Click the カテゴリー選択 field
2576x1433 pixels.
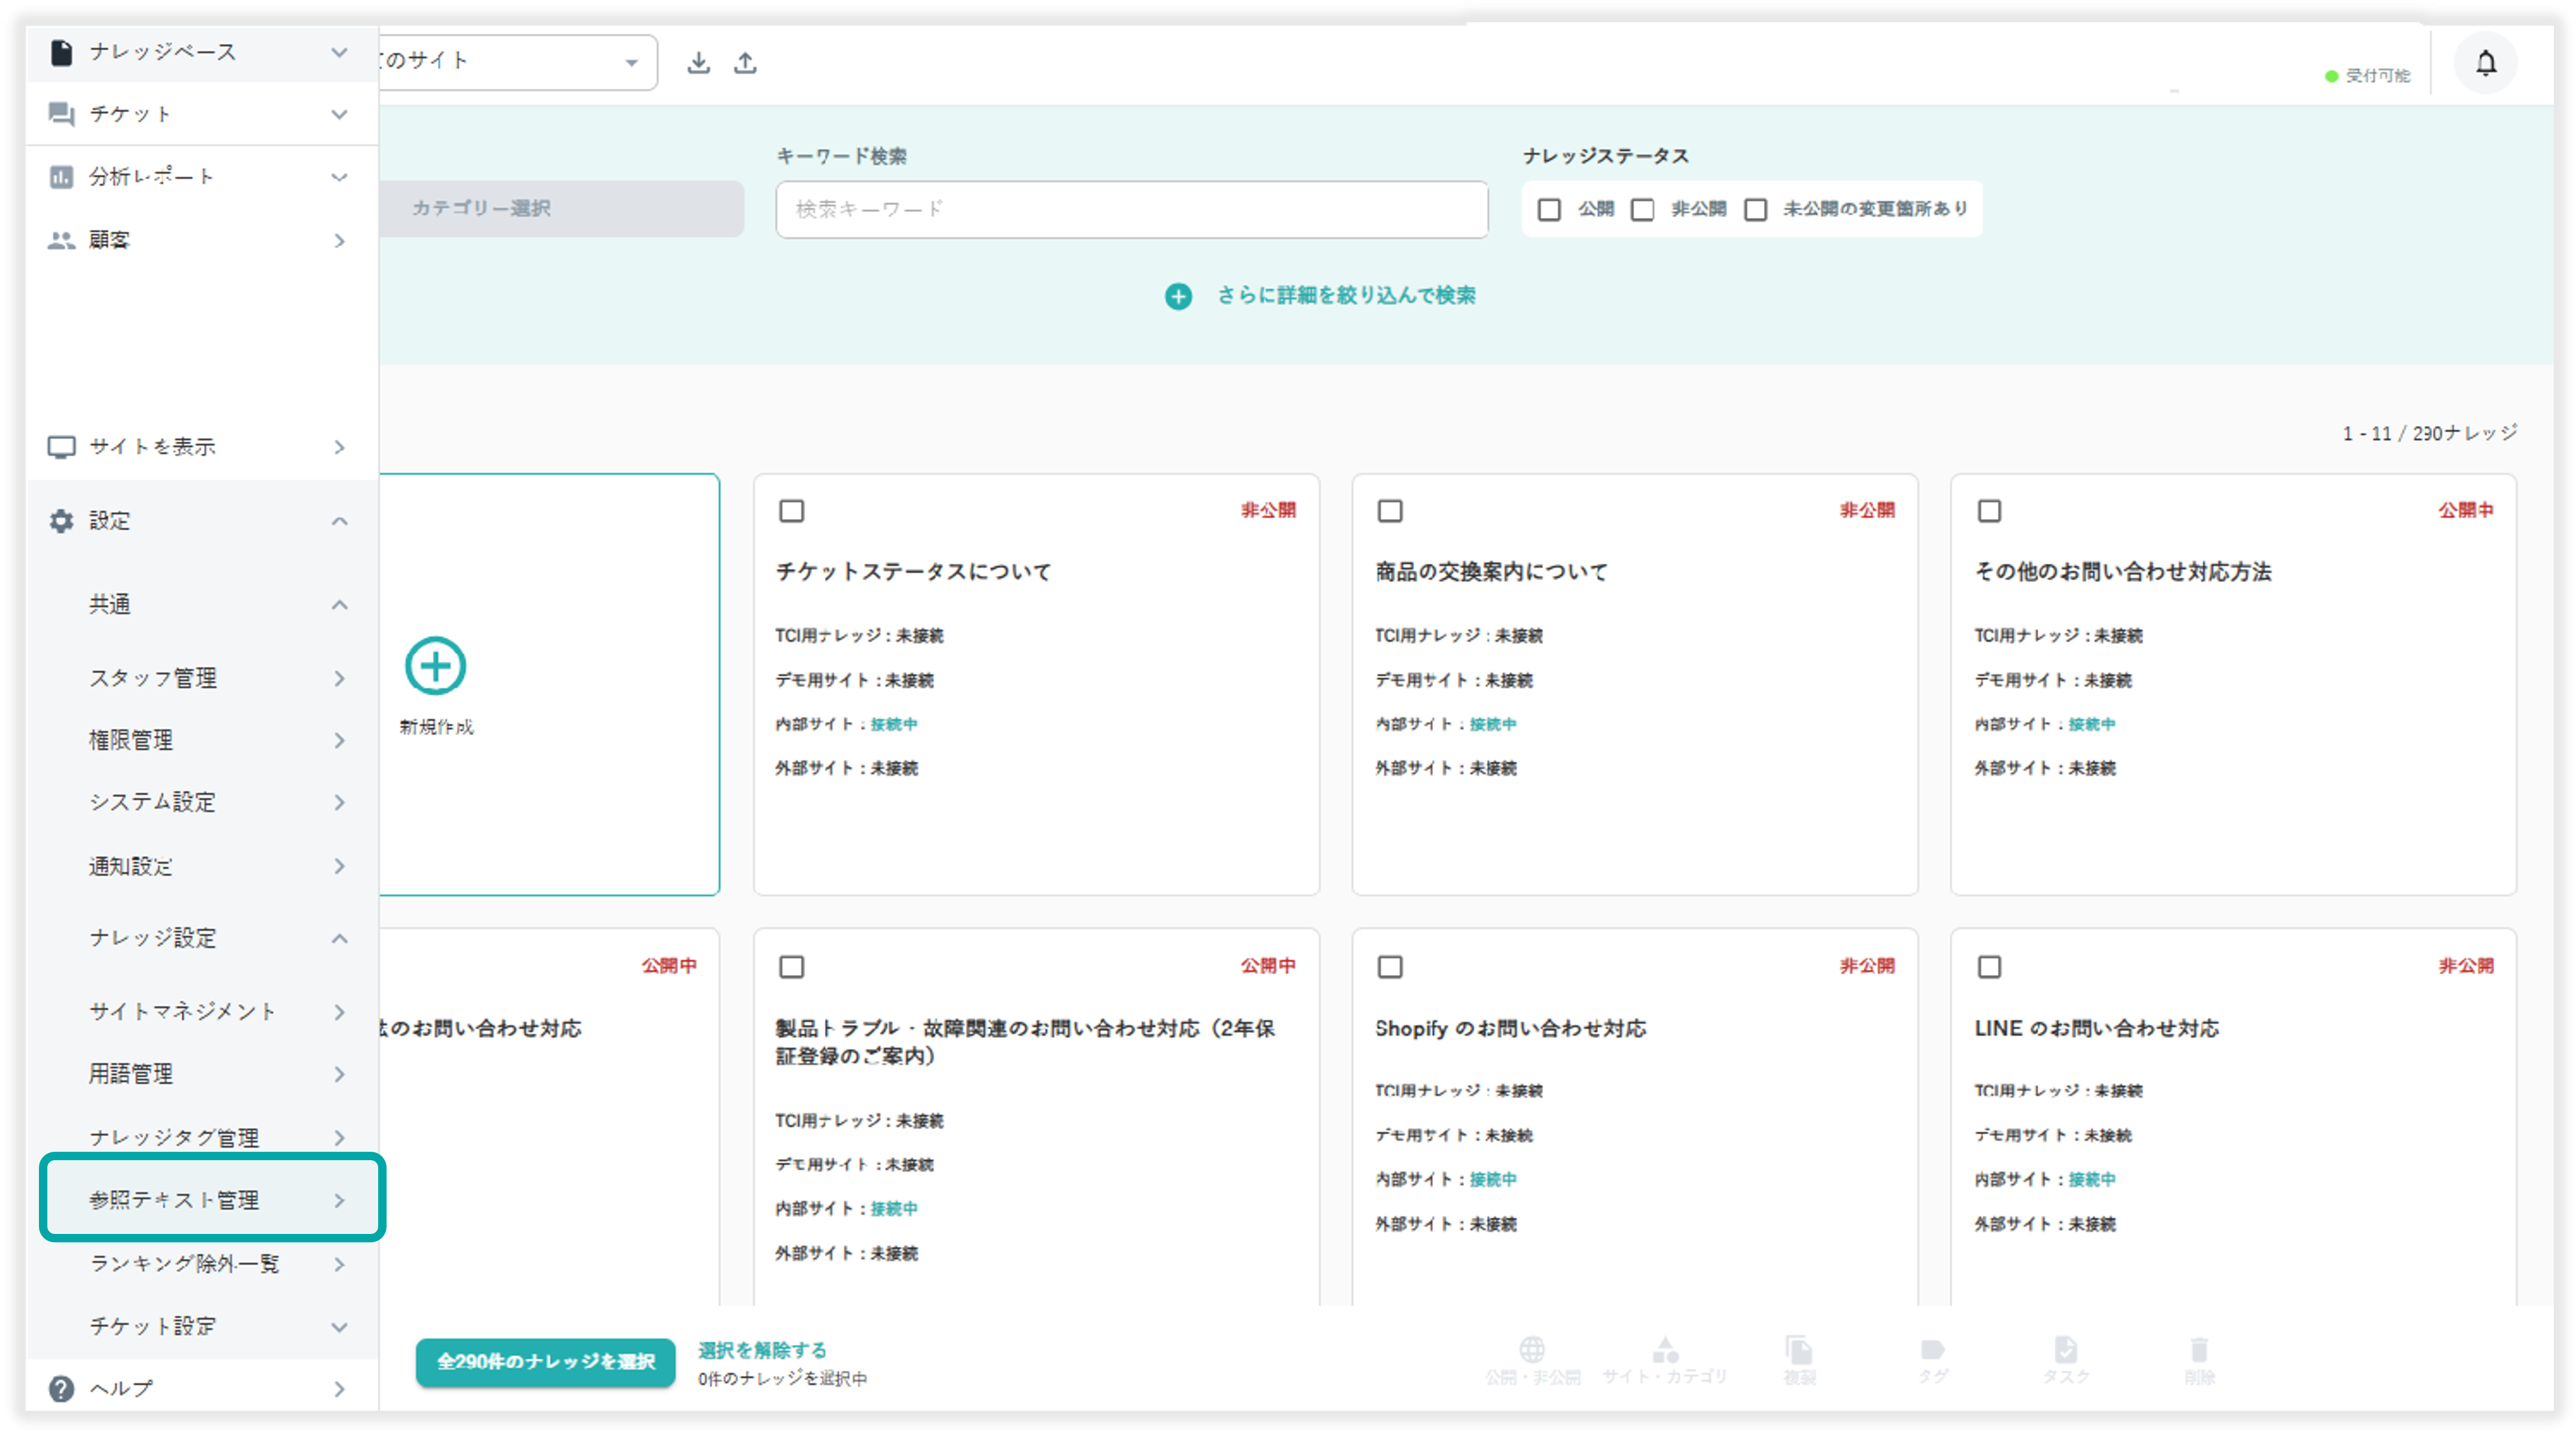pyautogui.click(x=560, y=208)
